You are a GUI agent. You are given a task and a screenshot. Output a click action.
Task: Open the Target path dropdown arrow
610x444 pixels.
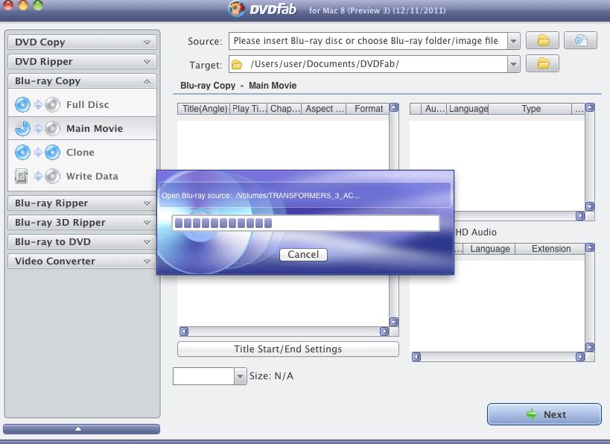513,64
